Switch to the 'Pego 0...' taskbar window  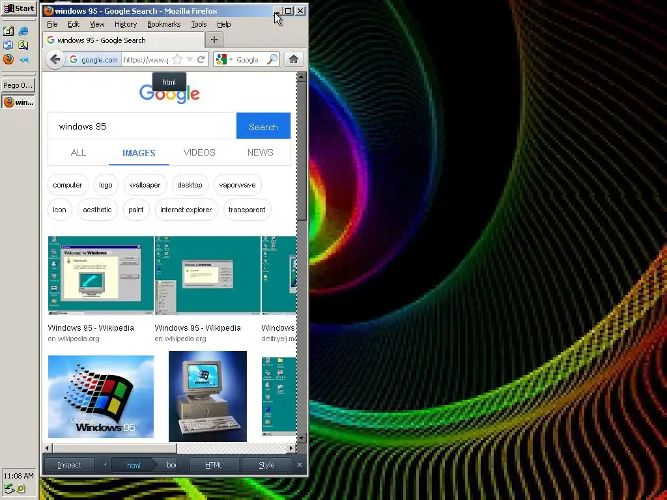[18, 85]
